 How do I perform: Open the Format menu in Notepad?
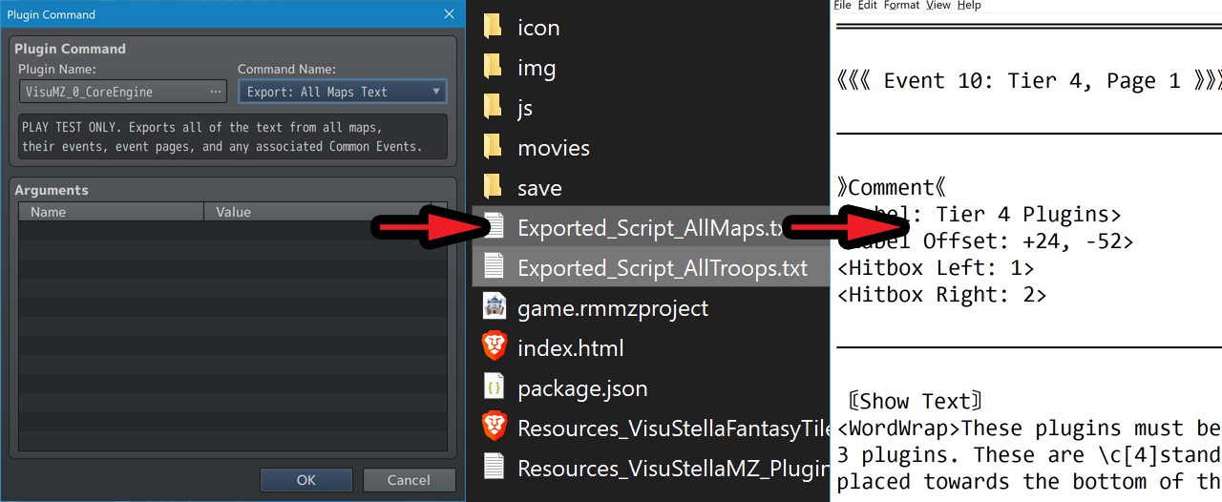tap(901, 6)
